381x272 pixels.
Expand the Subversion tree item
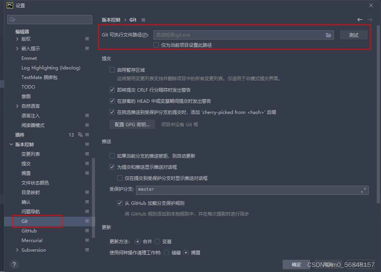[17, 250]
